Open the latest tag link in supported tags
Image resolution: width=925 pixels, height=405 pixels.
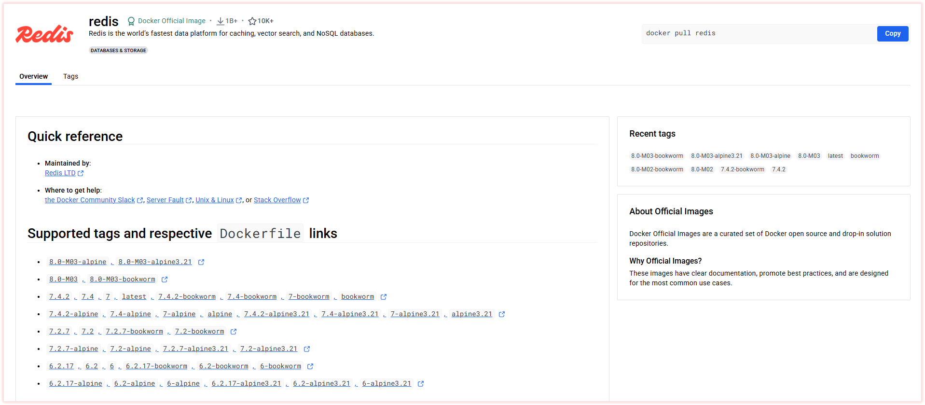[134, 296]
